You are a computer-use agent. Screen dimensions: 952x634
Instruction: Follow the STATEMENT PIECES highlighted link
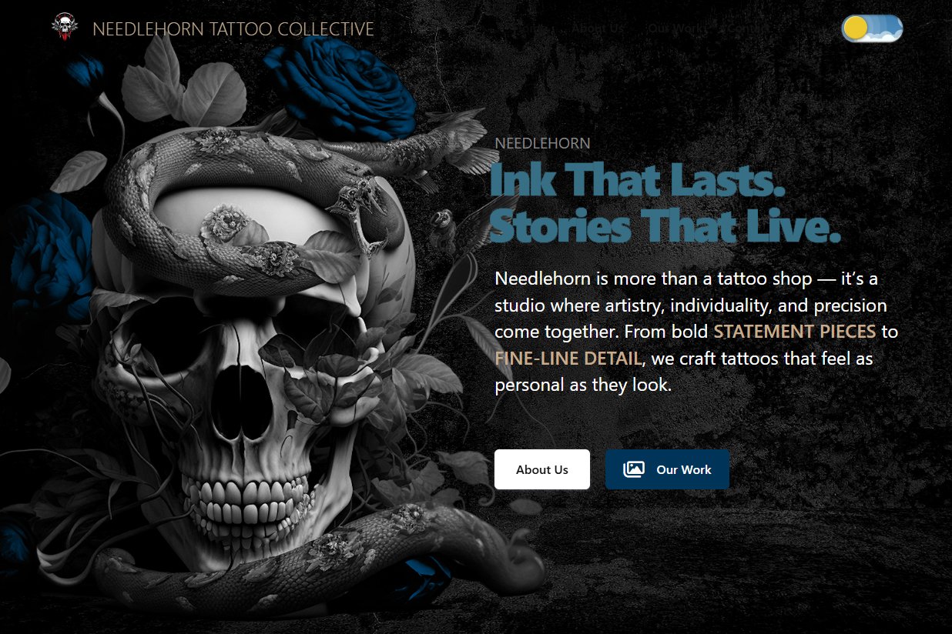coord(795,332)
